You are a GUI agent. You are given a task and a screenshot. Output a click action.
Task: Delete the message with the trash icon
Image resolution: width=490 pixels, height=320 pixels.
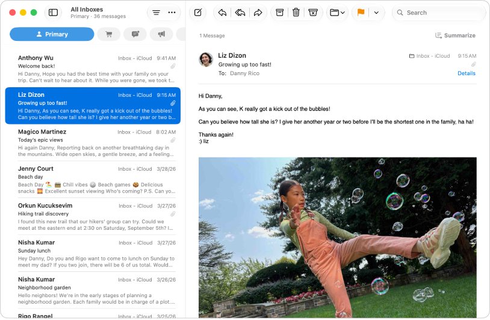pos(296,13)
